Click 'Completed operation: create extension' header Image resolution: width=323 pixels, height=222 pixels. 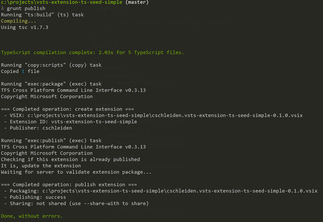pyautogui.click(x=68, y=109)
